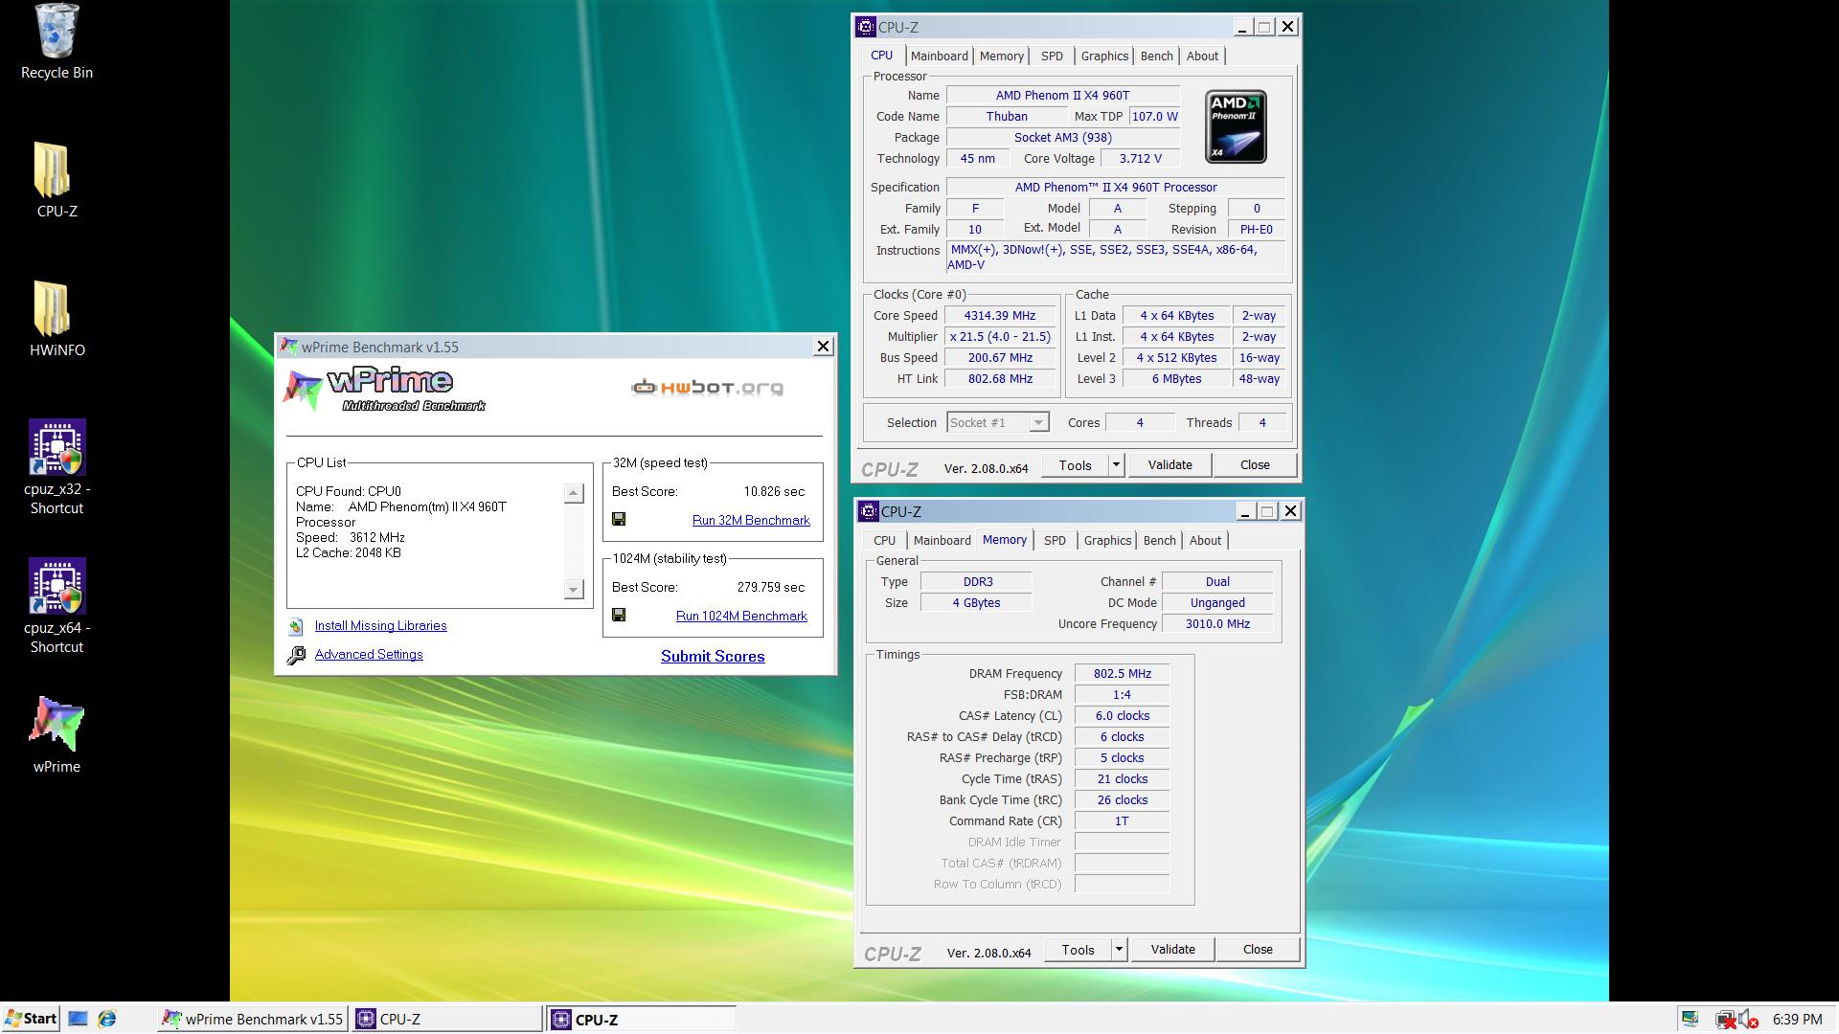Click the DRAM Frequency value field
This screenshot has width=1839, height=1034.
1122,674
